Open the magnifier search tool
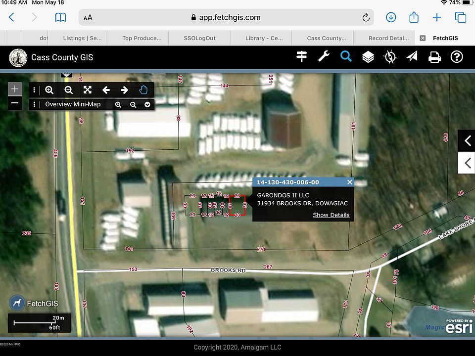This screenshot has height=356, width=475. coord(346,56)
